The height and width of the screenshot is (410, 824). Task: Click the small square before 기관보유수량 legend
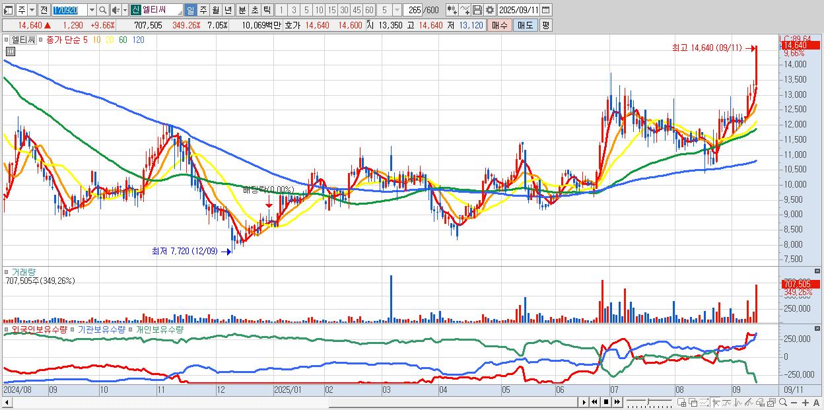tap(73, 329)
